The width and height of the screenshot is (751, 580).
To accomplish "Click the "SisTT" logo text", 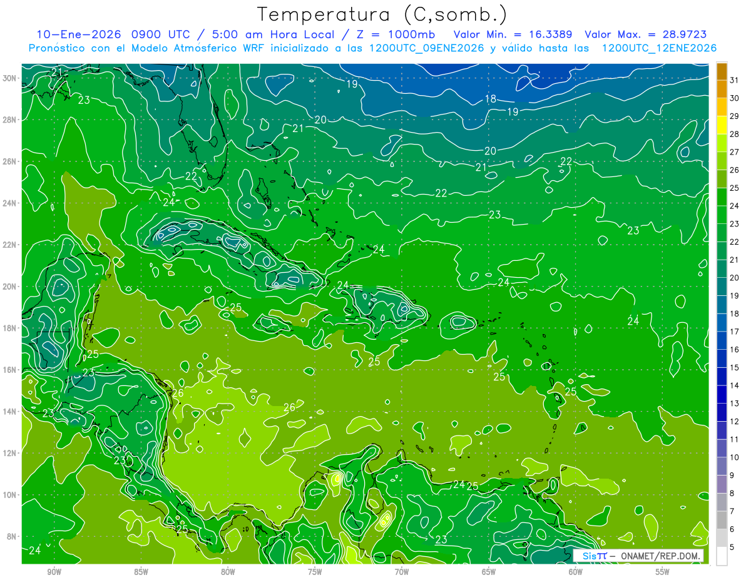I will [x=595, y=556].
